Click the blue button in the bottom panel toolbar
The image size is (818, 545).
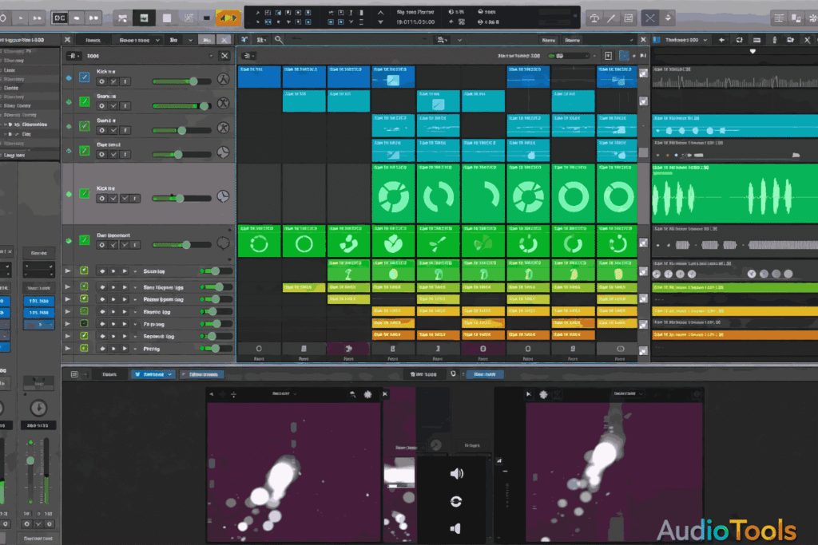coord(483,373)
